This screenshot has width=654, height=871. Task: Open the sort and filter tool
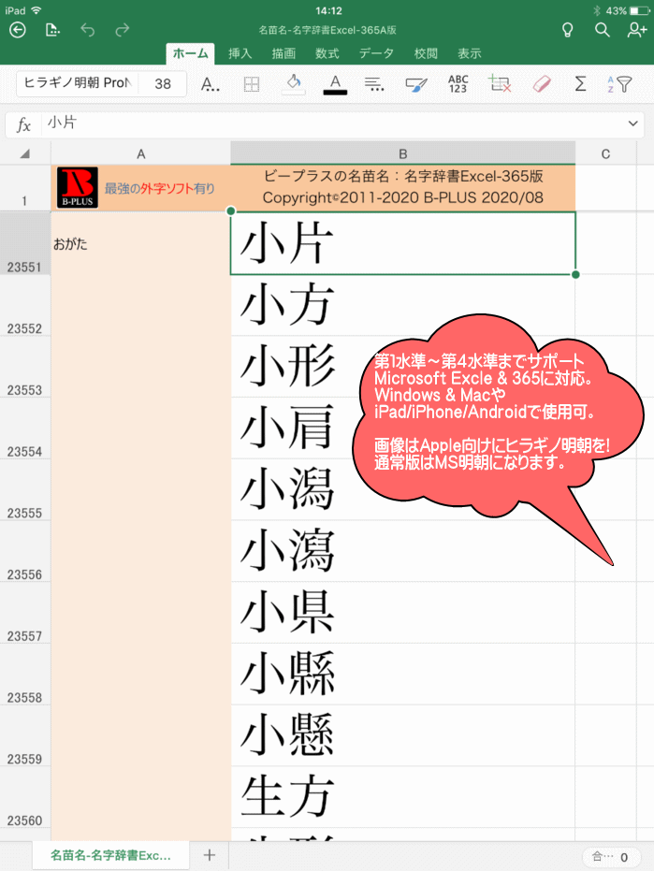click(x=619, y=84)
